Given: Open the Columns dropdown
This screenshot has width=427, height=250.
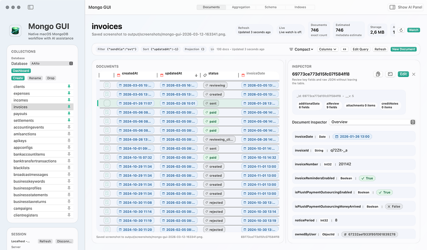Looking at the screenshot, I should click(x=328, y=49).
